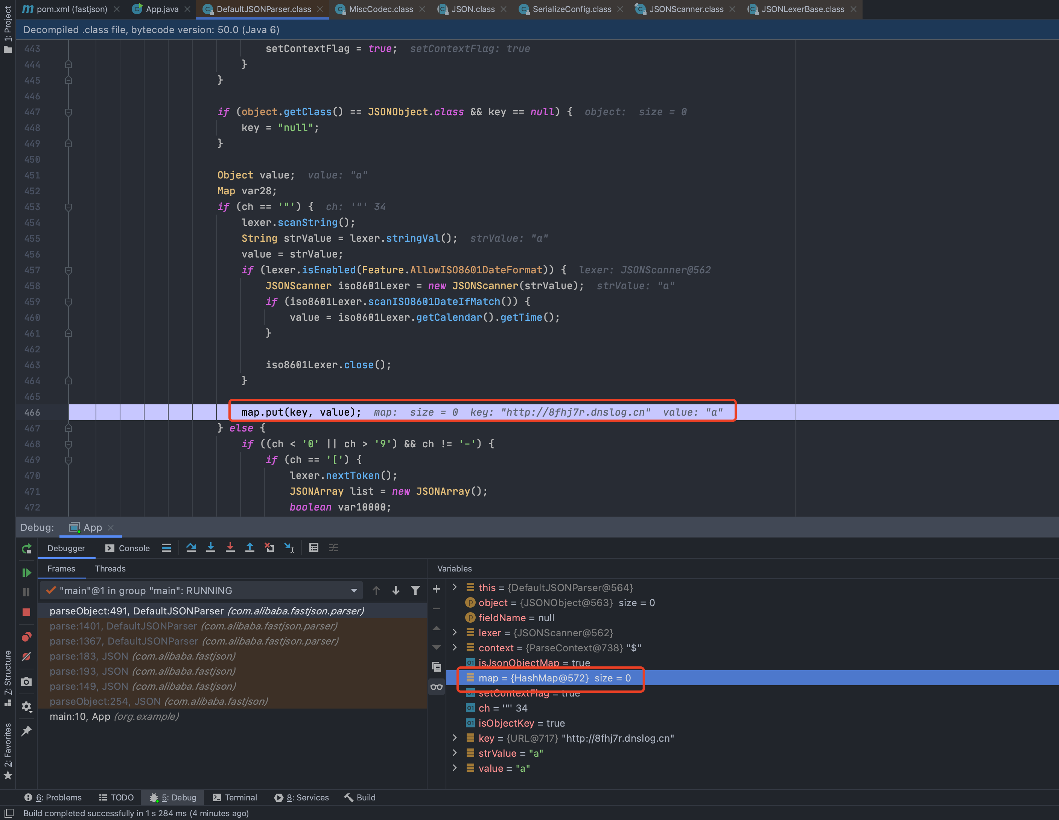Click the Run to Cursor icon
The height and width of the screenshot is (820, 1059).
point(289,548)
